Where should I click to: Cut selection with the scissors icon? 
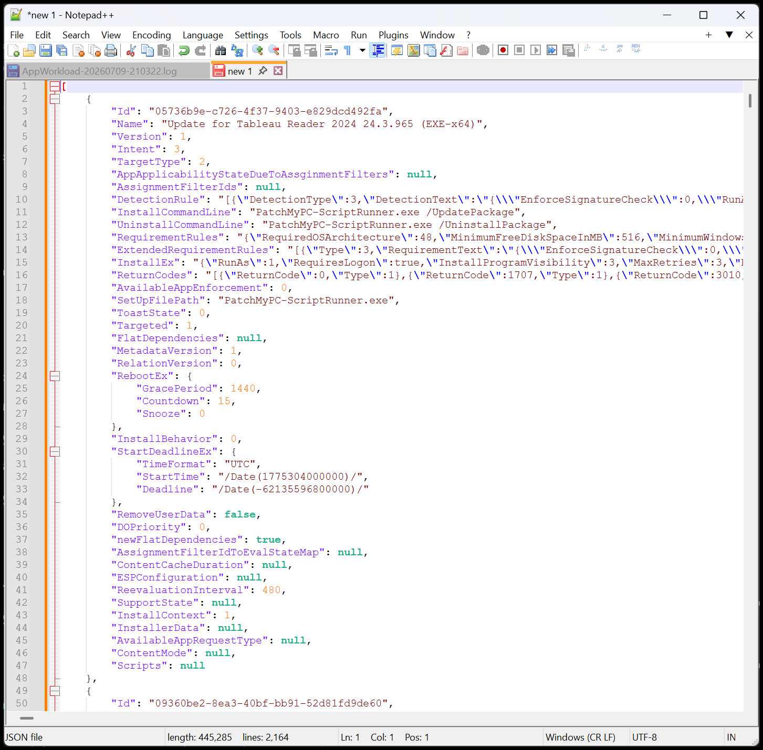[131, 50]
